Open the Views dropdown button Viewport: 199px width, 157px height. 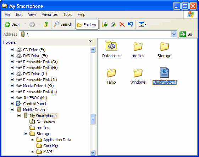[143, 24]
